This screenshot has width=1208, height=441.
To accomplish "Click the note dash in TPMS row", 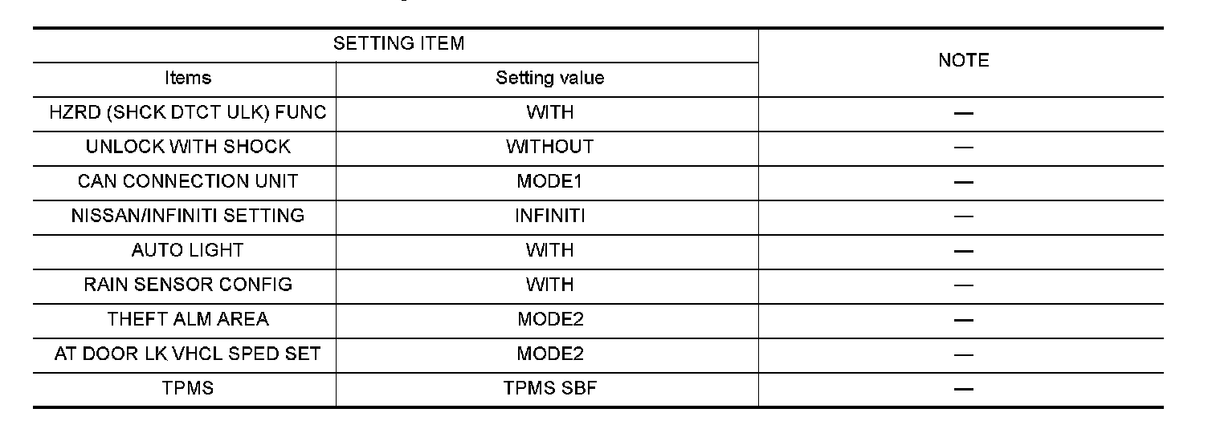I will point(964,389).
